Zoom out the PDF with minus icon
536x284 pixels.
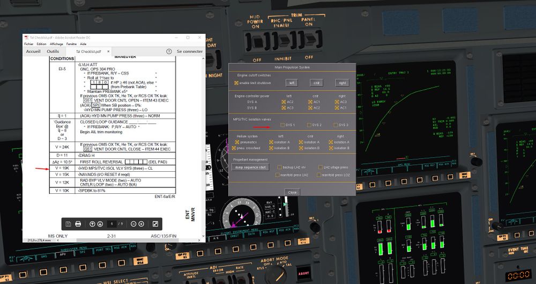click(x=133, y=224)
